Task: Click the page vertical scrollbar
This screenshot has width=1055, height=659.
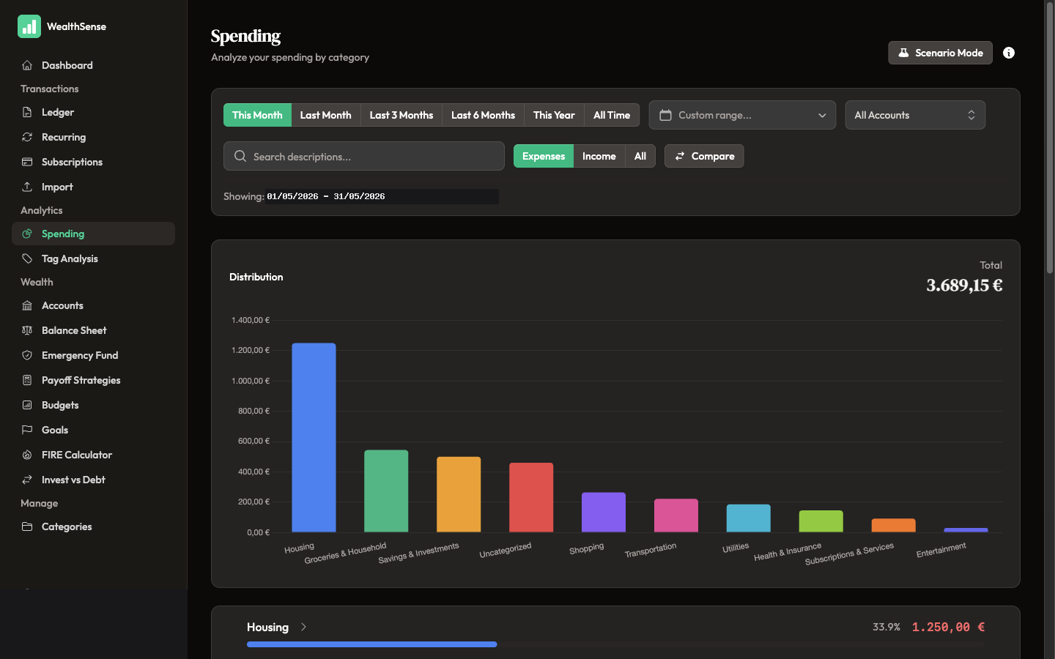Action: (x=1049, y=138)
